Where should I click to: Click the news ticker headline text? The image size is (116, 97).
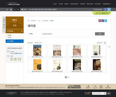(x=43, y=10)
